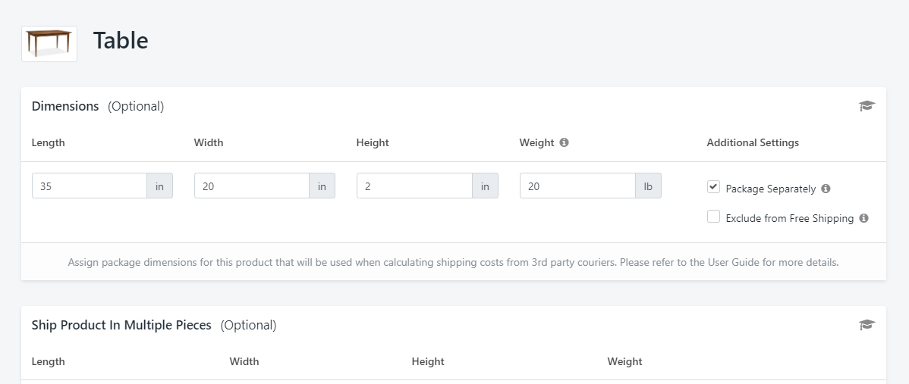Click info icon beside Exclude from Free Shipping
909x384 pixels.
(x=863, y=218)
